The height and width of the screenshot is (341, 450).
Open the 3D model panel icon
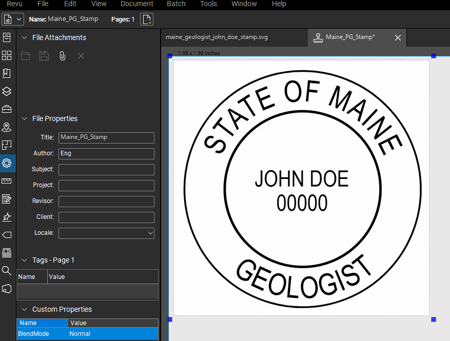[x=7, y=289]
